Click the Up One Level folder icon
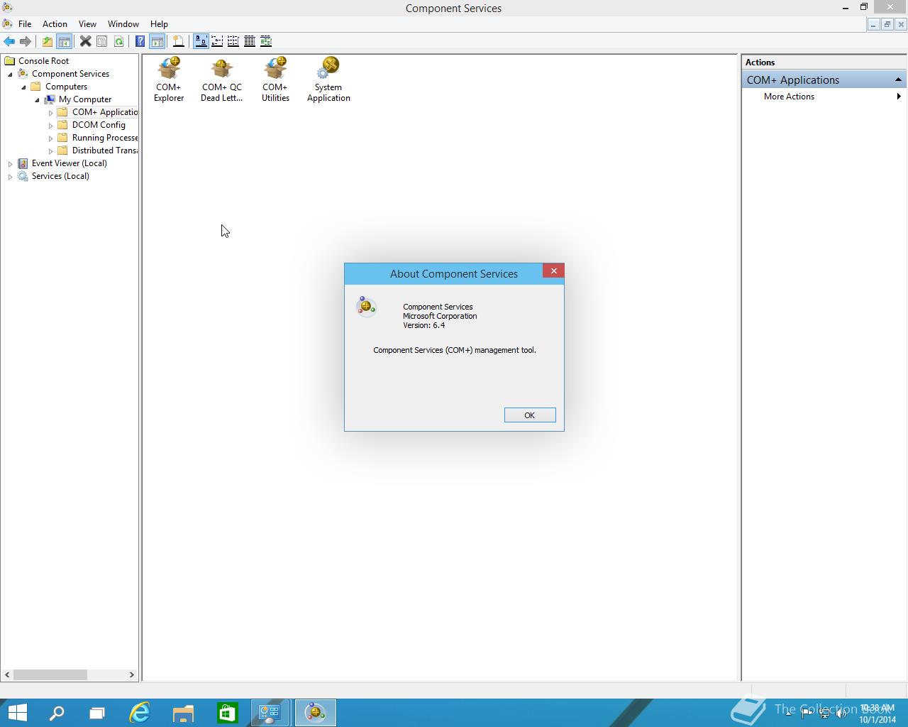Viewport: 908px width, 727px height. click(x=48, y=41)
